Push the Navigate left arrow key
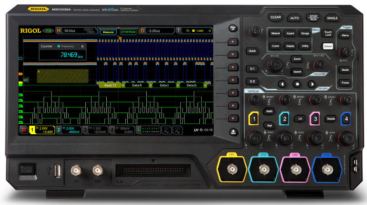 (x=282, y=84)
